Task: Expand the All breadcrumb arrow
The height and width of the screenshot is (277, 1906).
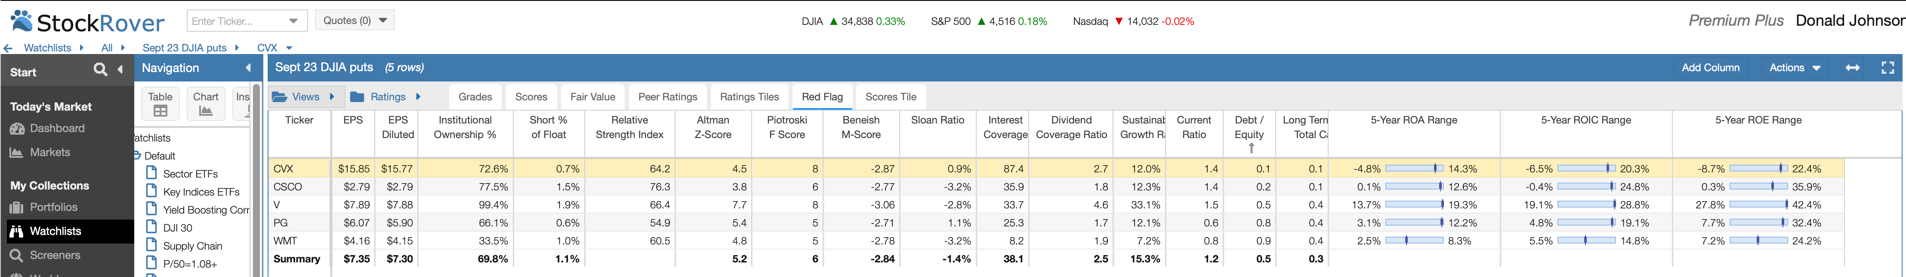Action: click(x=123, y=48)
